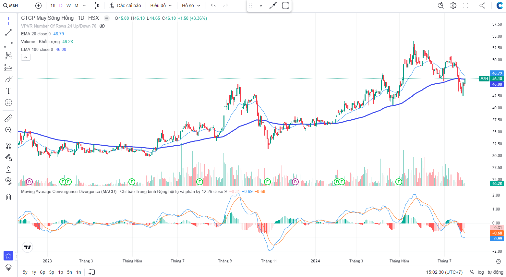Image resolution: width=506 pixels, height=277 pixels.
Task: Open the object tree layers panel
Action: [x=8, y=267]
